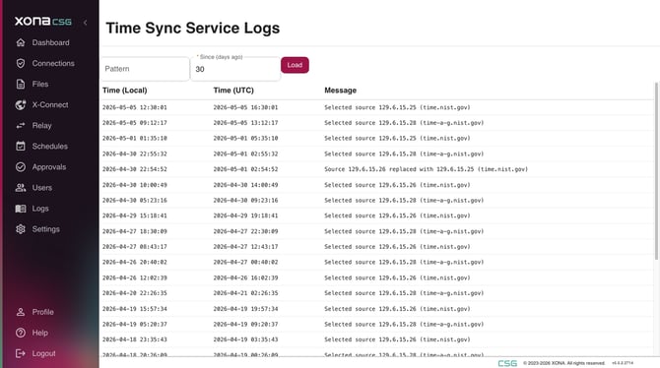Screen dimensions: 660x368
Task: Open the Profile page
Action: pyautogui.click(x=43, y=312)
